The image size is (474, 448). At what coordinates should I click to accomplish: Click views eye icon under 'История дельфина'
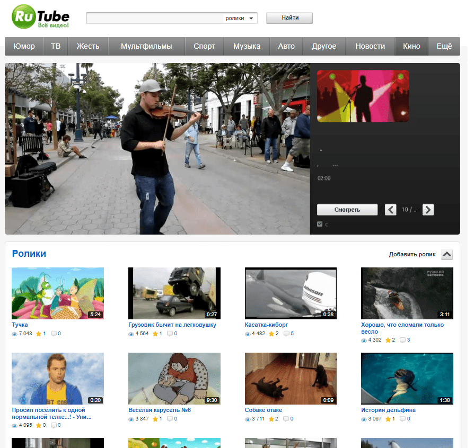coord(364,419)
